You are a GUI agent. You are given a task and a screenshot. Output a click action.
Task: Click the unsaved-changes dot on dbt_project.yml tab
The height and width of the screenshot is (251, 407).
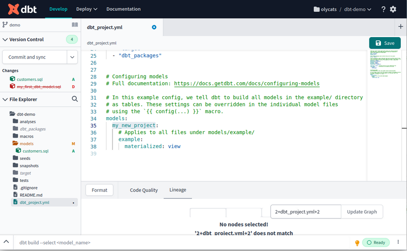tap(154, 27)
